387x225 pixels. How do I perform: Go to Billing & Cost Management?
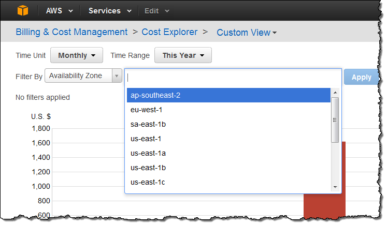click(71, 32)
